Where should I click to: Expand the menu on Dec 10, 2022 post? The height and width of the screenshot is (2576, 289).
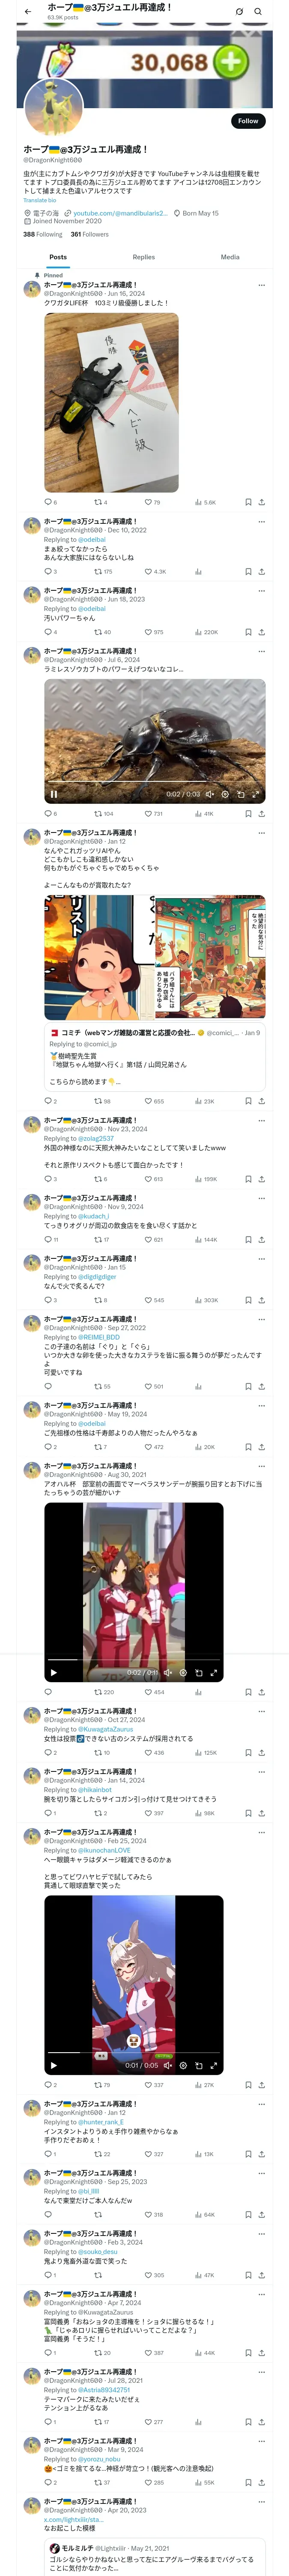coord(261,521)
